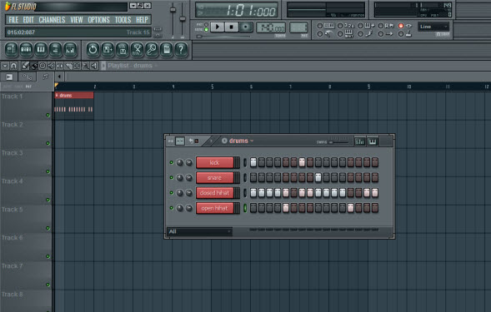Open the VIEW menu
491x312 pixels.
tap(77, 20)
